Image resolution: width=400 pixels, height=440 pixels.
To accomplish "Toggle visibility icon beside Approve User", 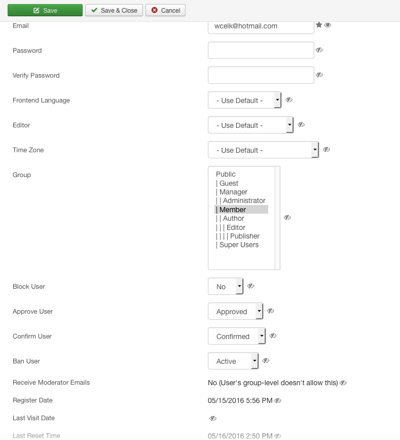I will tap(270, 311).
